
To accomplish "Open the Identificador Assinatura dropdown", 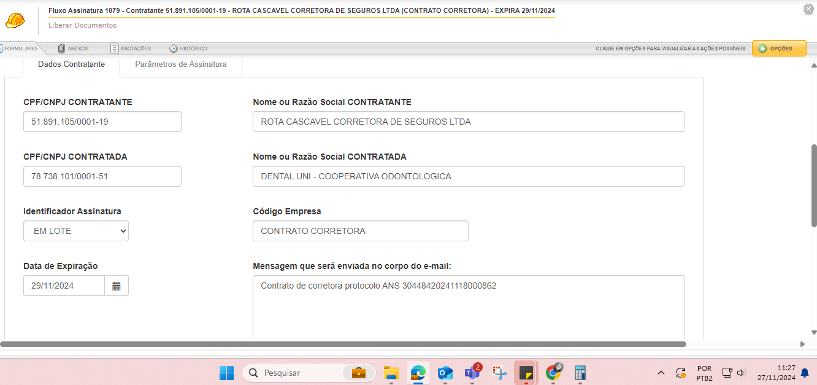I will coord(76,231).
